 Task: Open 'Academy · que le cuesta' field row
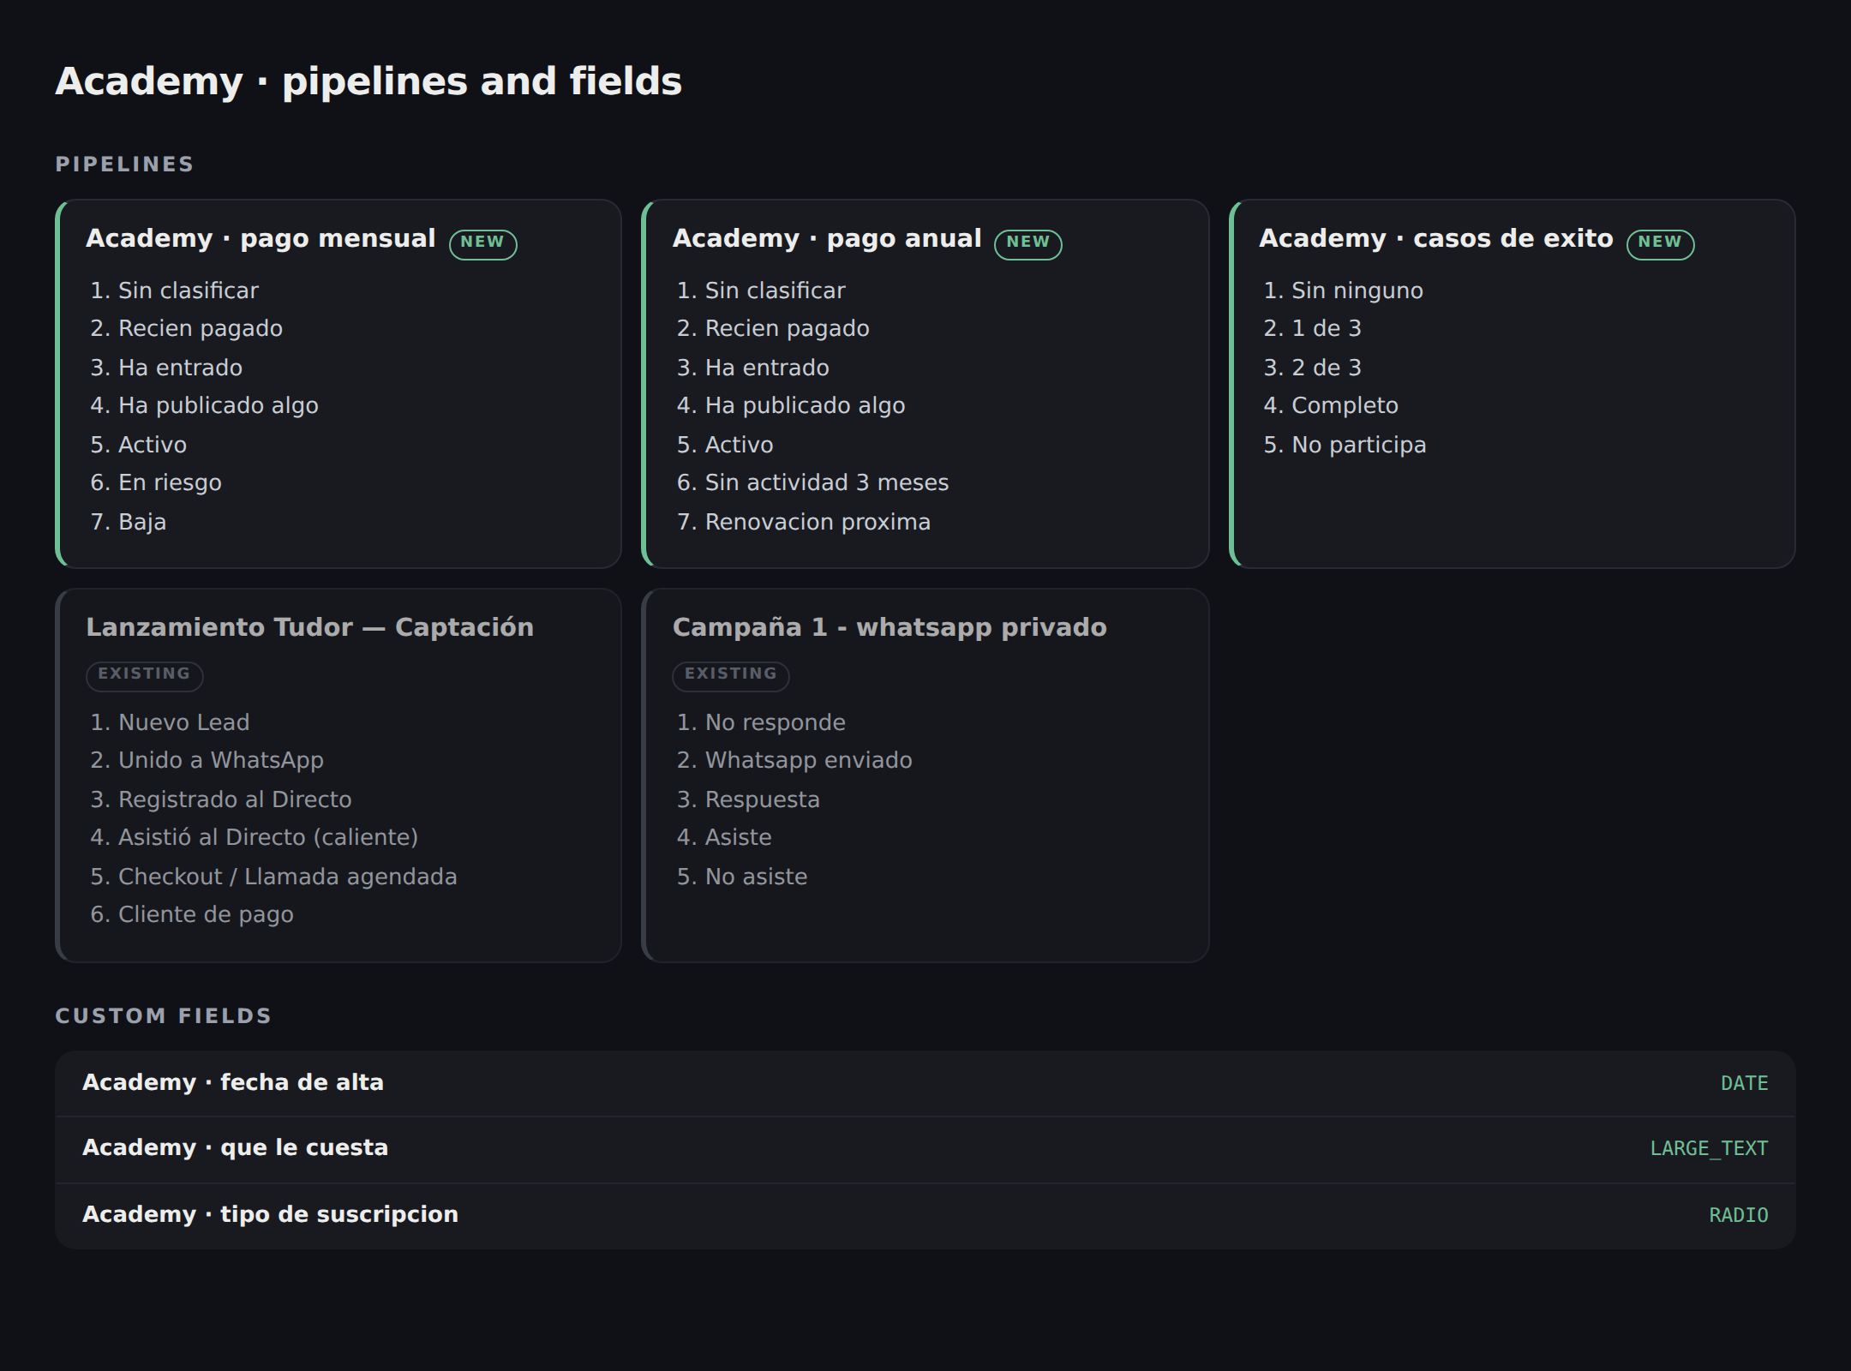(x=925, y=1149)
